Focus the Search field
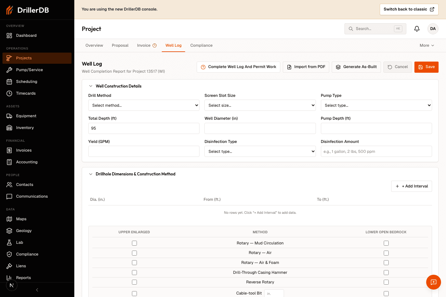The height and width of the screenshot is (297, 446). (375, 29)
